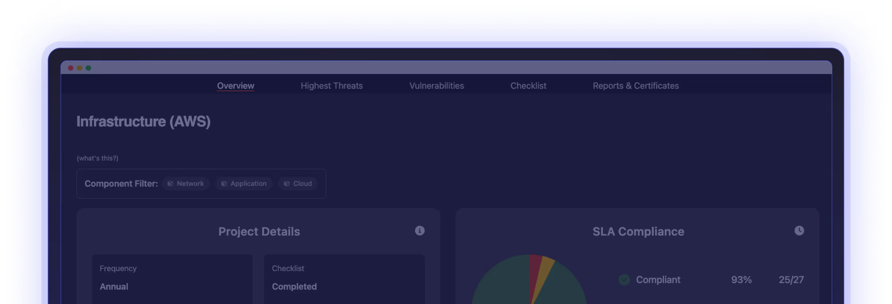Toggle the Network component filter
The image size is (892, 304).
186,183
